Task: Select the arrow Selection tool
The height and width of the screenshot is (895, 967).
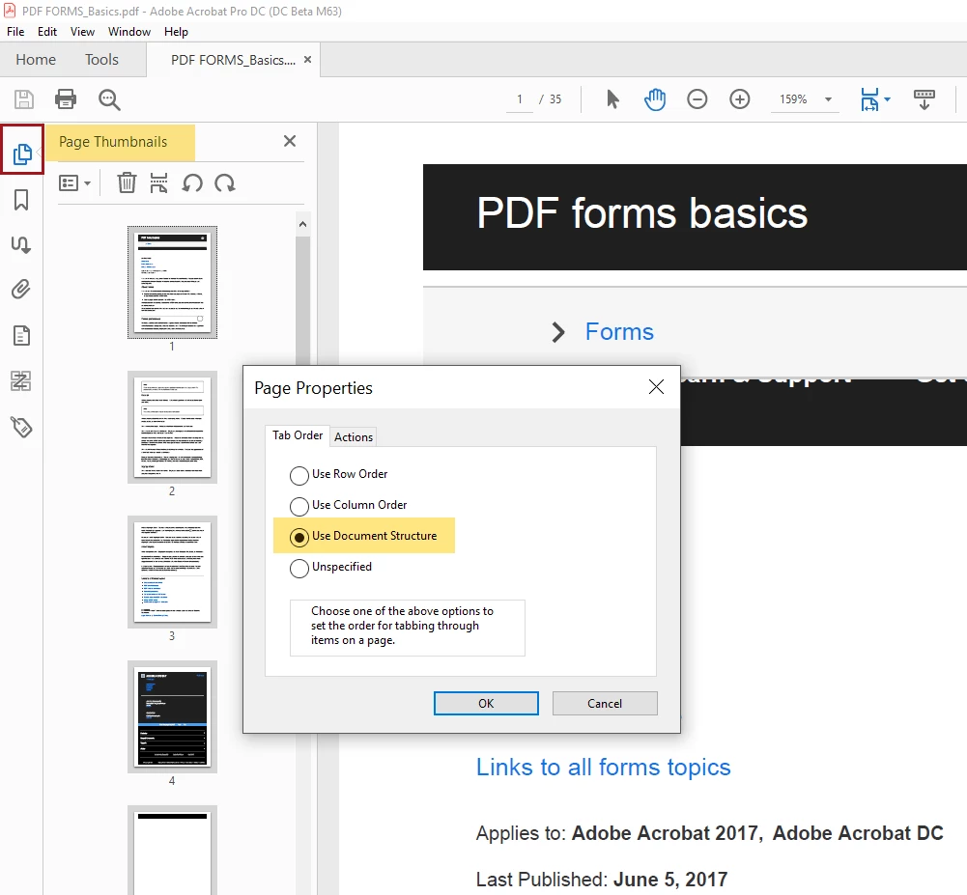Action: tap(612, 99)
